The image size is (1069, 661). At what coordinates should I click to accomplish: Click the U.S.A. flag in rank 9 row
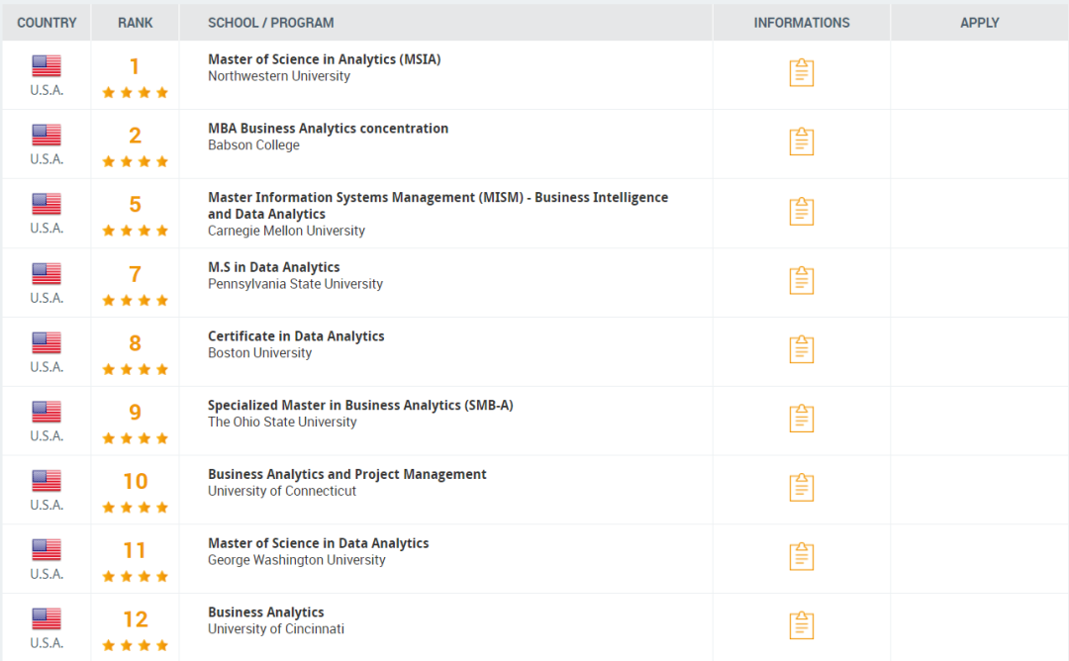pyautogui.click(x=47, y=412)
